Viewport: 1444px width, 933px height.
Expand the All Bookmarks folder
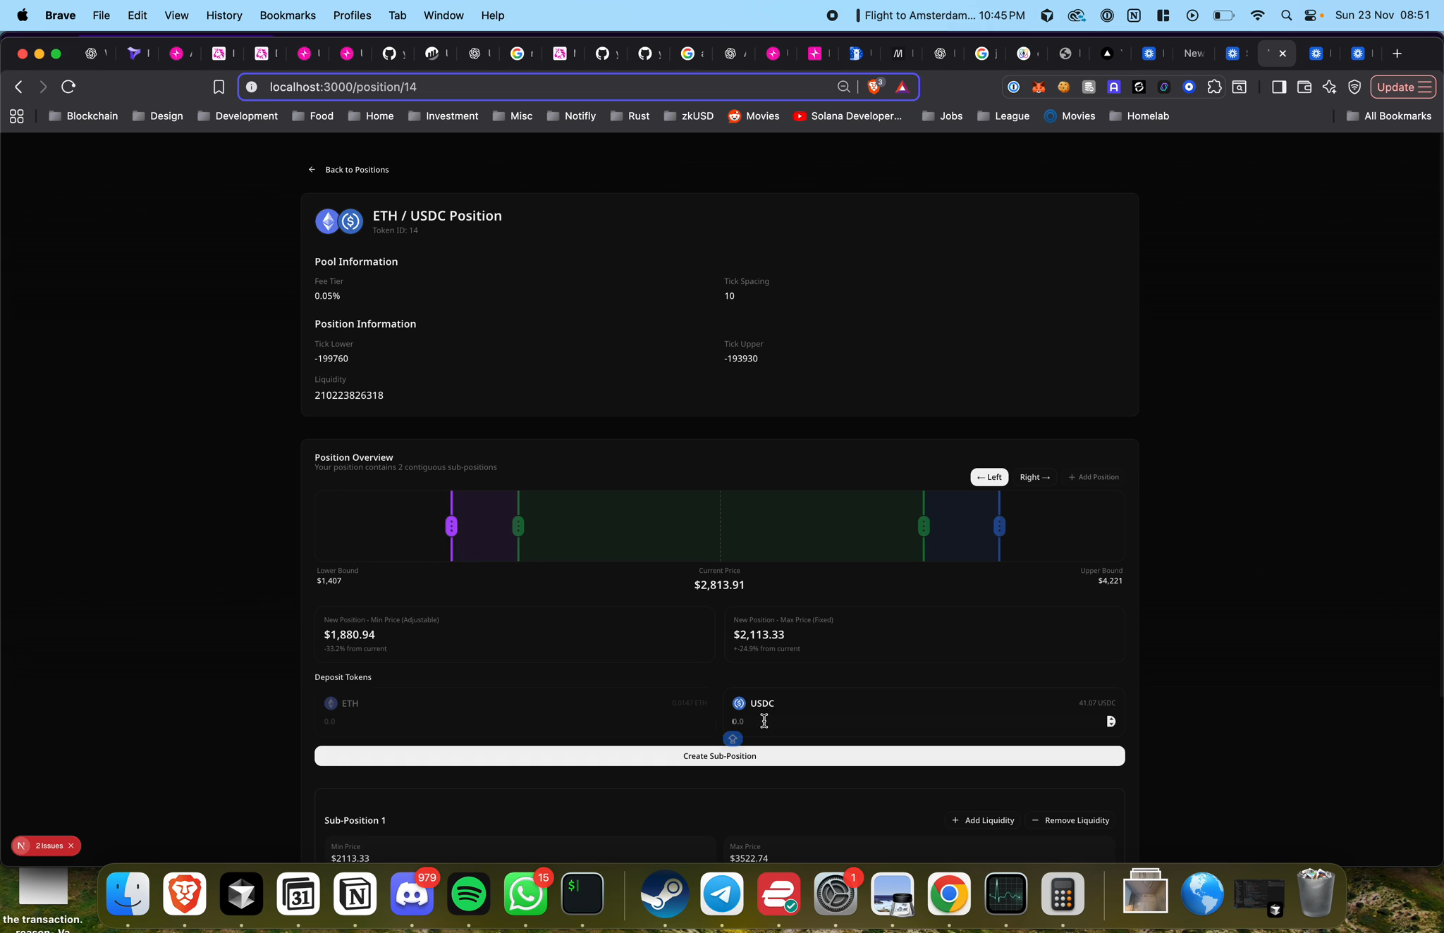click(1388, 116)
